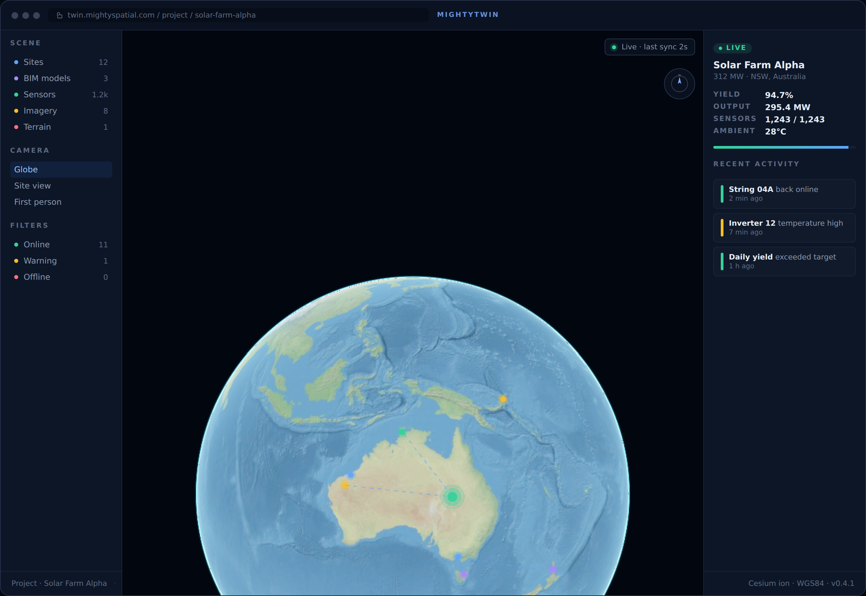Toggle the Online status filter
This screenshot has width=866, height=596.
pos(61,245)
